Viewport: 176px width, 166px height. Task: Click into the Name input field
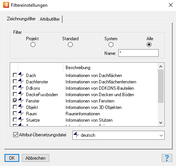click(x=138, y=53)
